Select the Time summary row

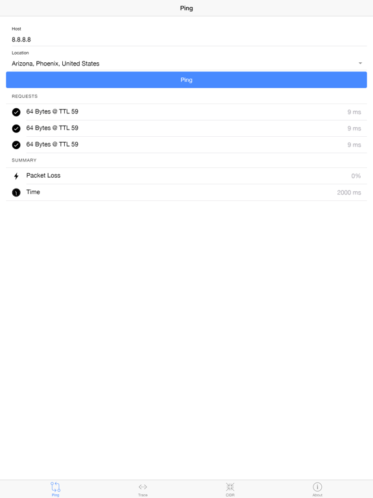186,193
